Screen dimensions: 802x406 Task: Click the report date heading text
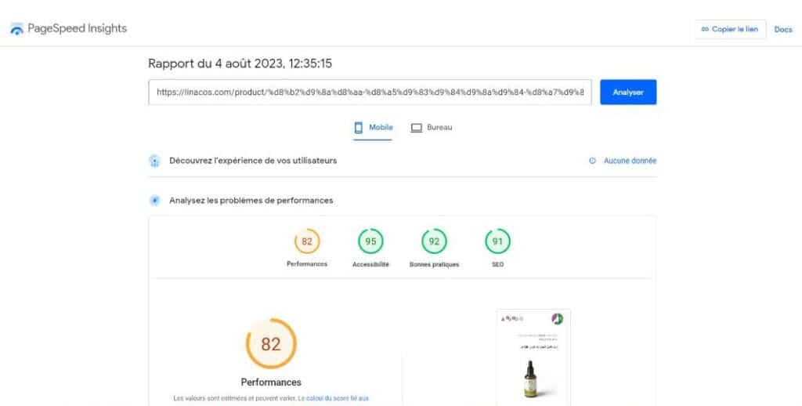[240, 63]
